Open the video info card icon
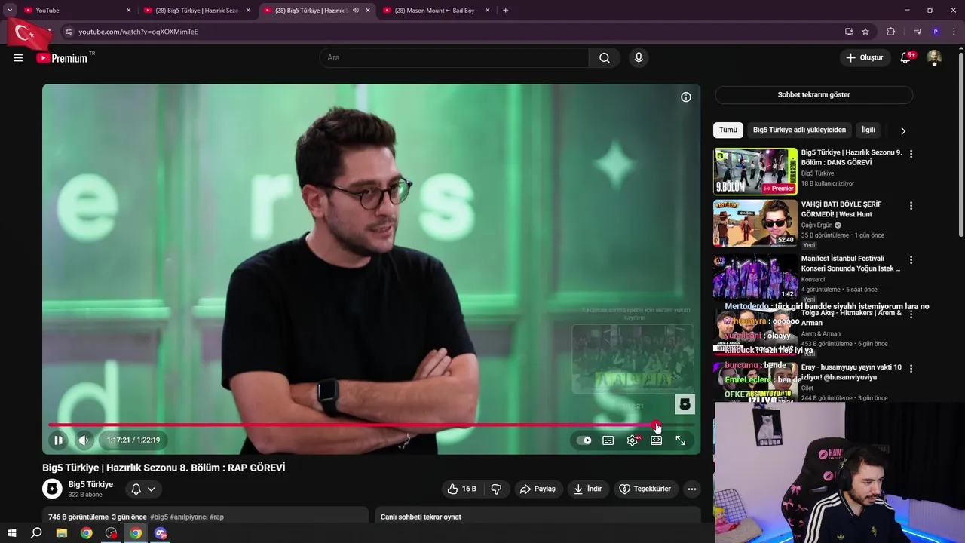The width and height of the screenshot is (965, 543). coord(686,97)
